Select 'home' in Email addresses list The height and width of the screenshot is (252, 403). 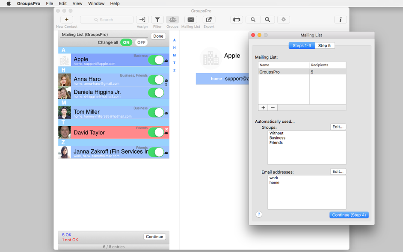274,183
